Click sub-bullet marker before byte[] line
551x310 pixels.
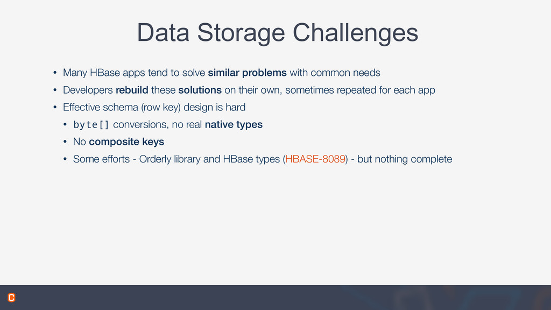point(65,124)
